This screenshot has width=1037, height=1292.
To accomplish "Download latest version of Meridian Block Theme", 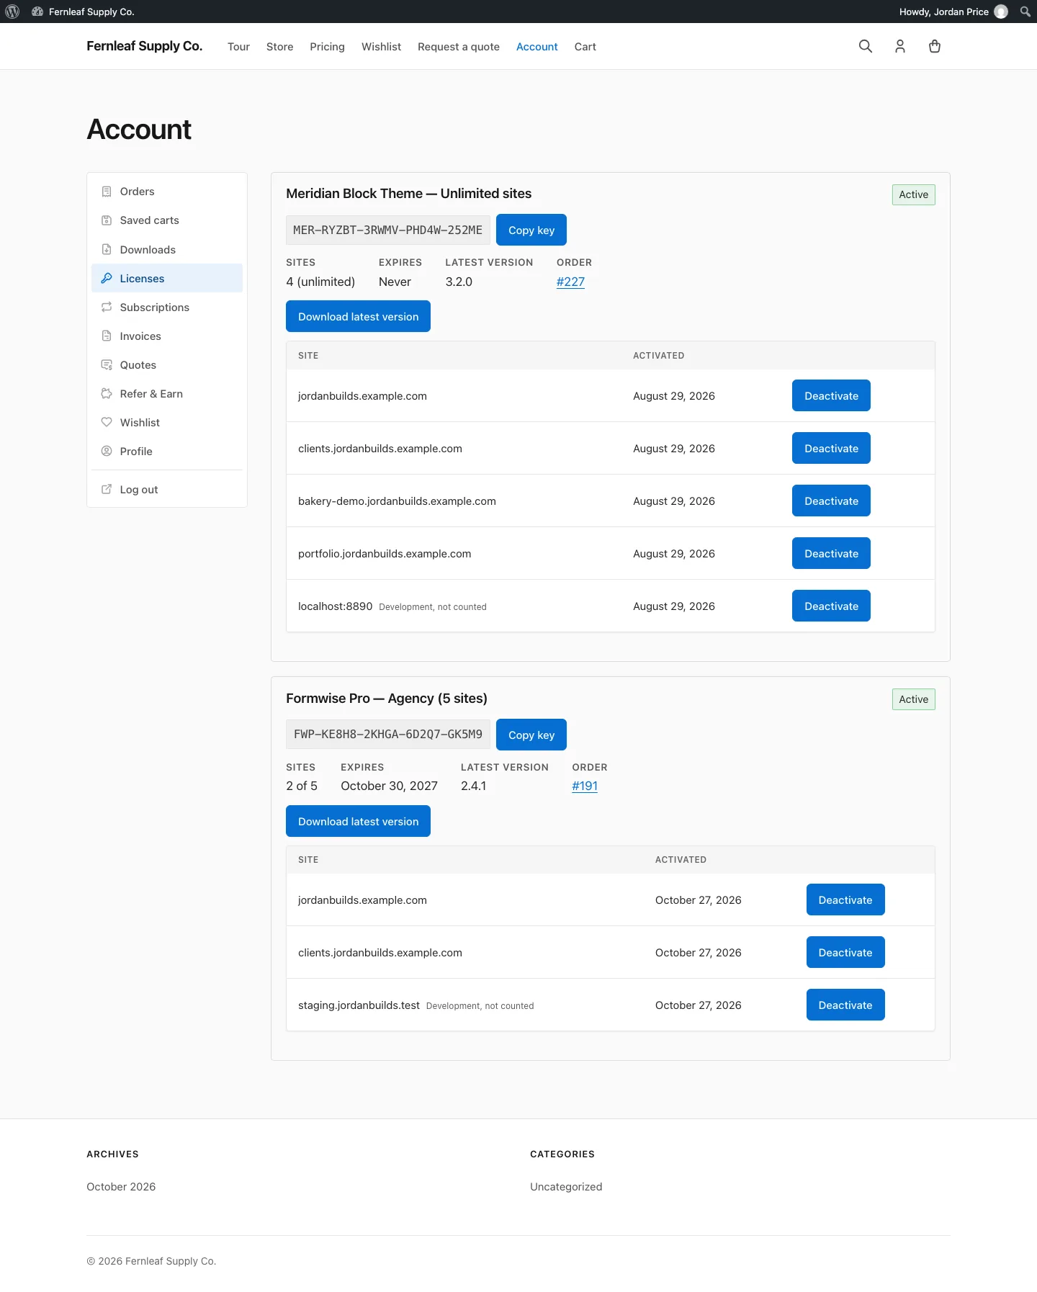I will [358, 316].
